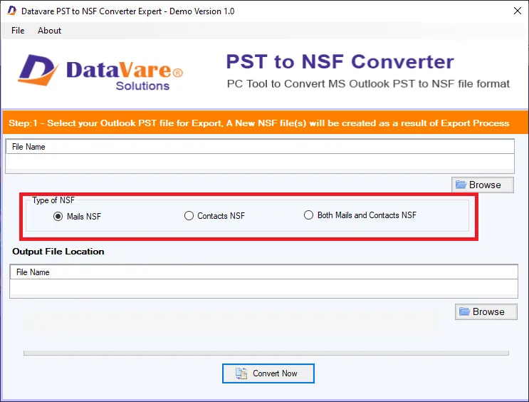
Task: Click the Type of NSF group label
Action: [x=53, y=200]
